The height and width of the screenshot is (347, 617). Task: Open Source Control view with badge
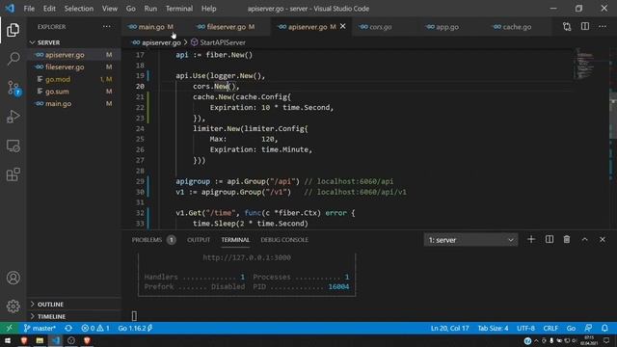13,88
